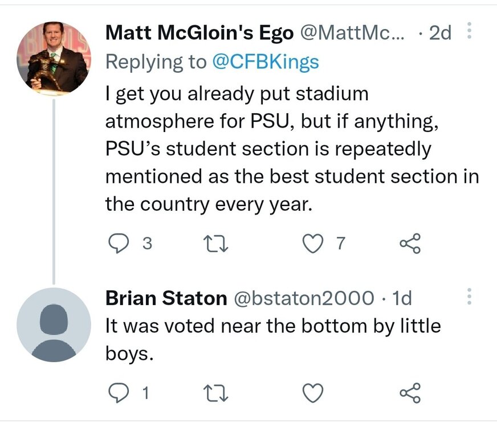Screen dimensions: 497x427
Task: Retweet Brian Staton's tweet
Action: pos(215,391)
